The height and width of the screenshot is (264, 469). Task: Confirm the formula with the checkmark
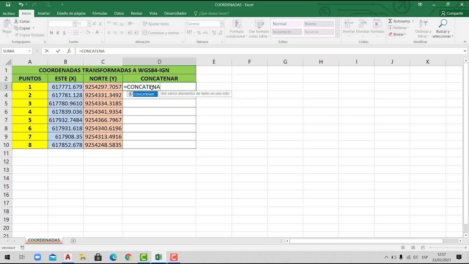pyautogui.click(x=58, y=51)
